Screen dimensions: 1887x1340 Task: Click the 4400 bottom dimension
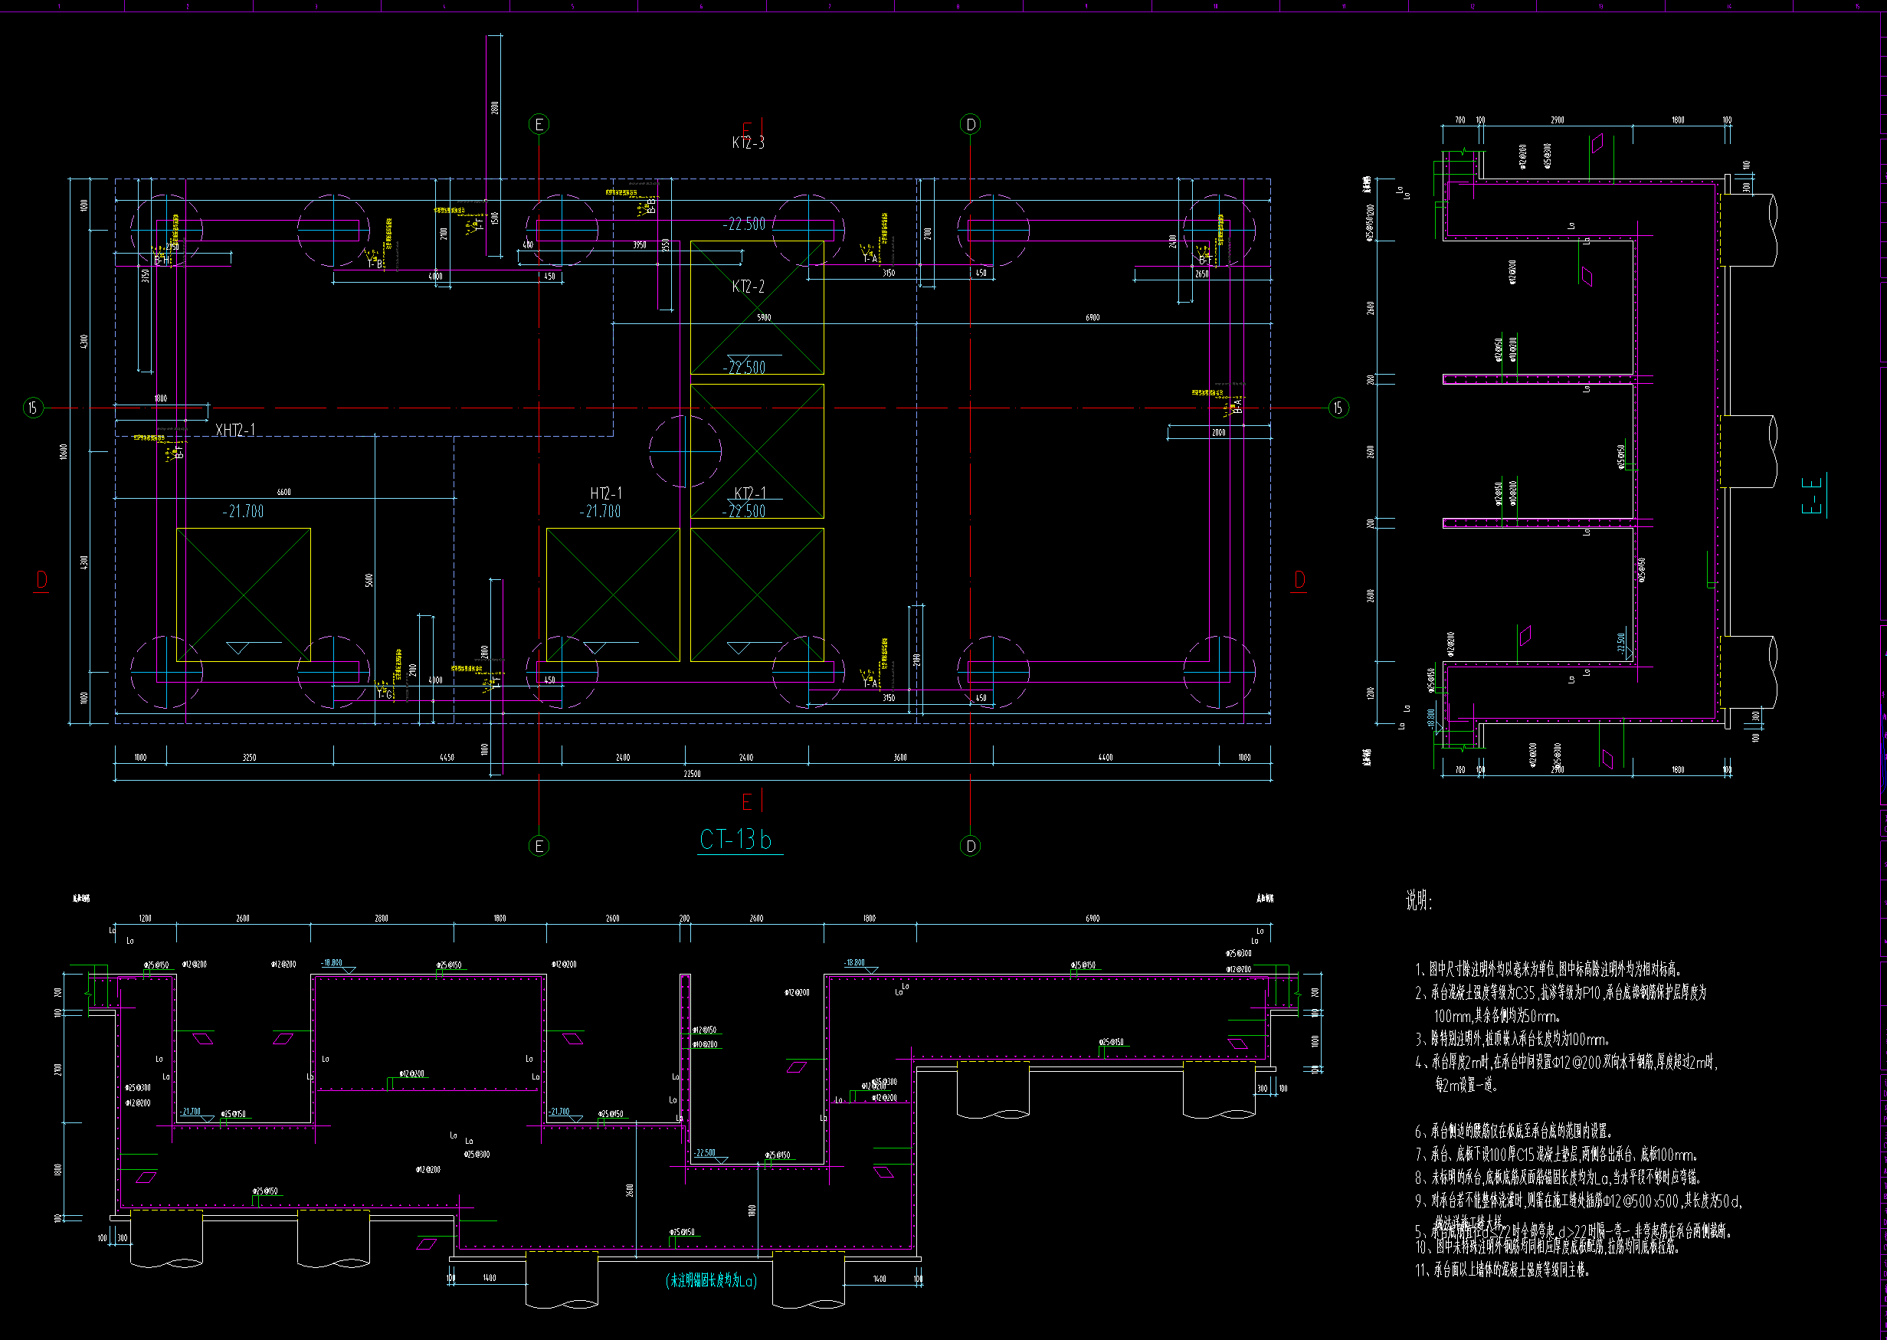(1106, 758)
